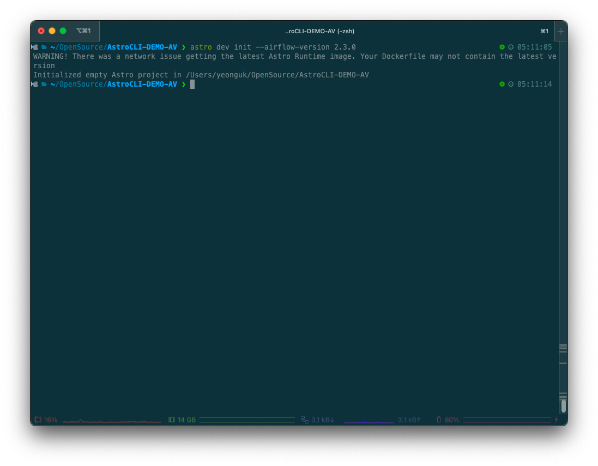Click the path /Users/yeonguk/OpenSource/AstroCLI-DEMO-AV
Viewport: 598px width, 466px height.
tap(277, 75)
